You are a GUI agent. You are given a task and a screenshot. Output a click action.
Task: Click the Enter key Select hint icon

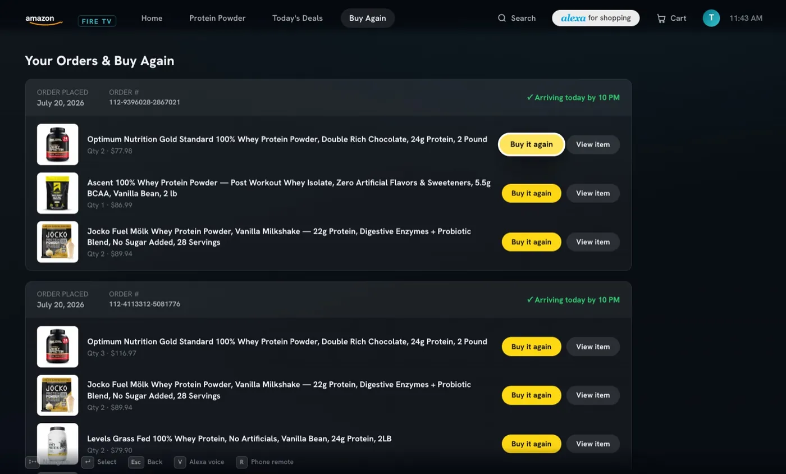[88, 462]
